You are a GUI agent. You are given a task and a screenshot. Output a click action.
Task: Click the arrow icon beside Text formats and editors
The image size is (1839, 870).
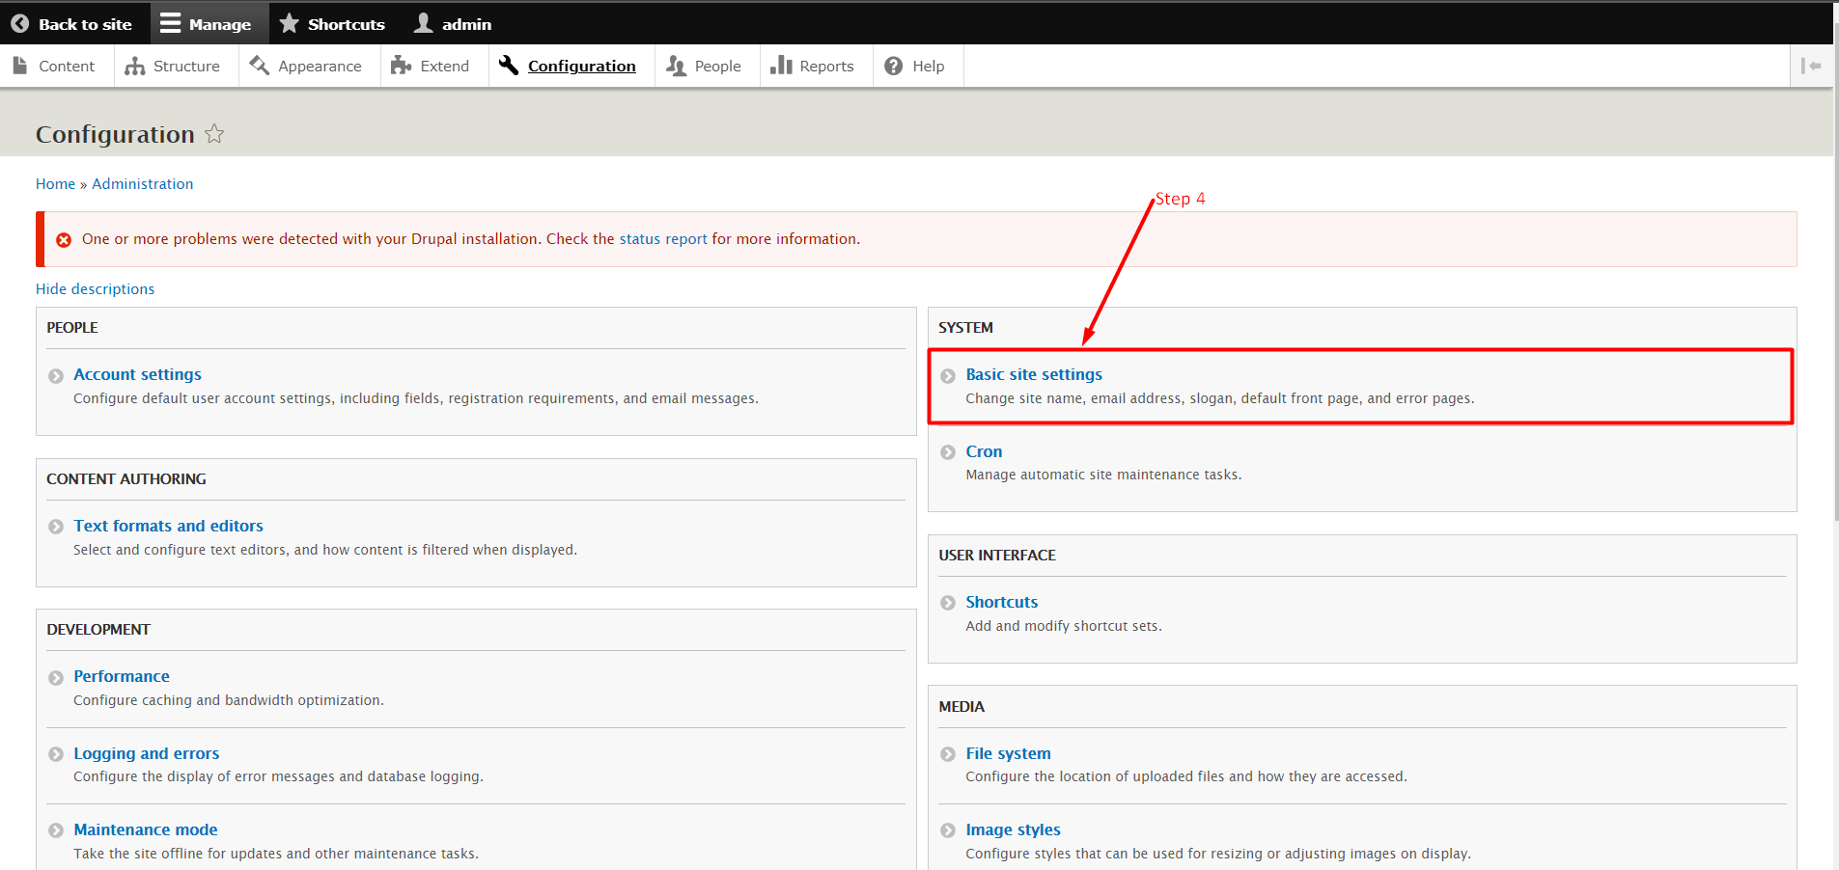[56, 527]
